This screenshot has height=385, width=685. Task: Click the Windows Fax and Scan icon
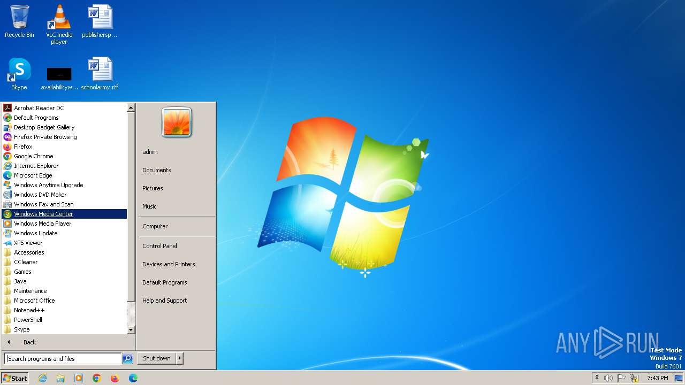(x=7, y=204)
